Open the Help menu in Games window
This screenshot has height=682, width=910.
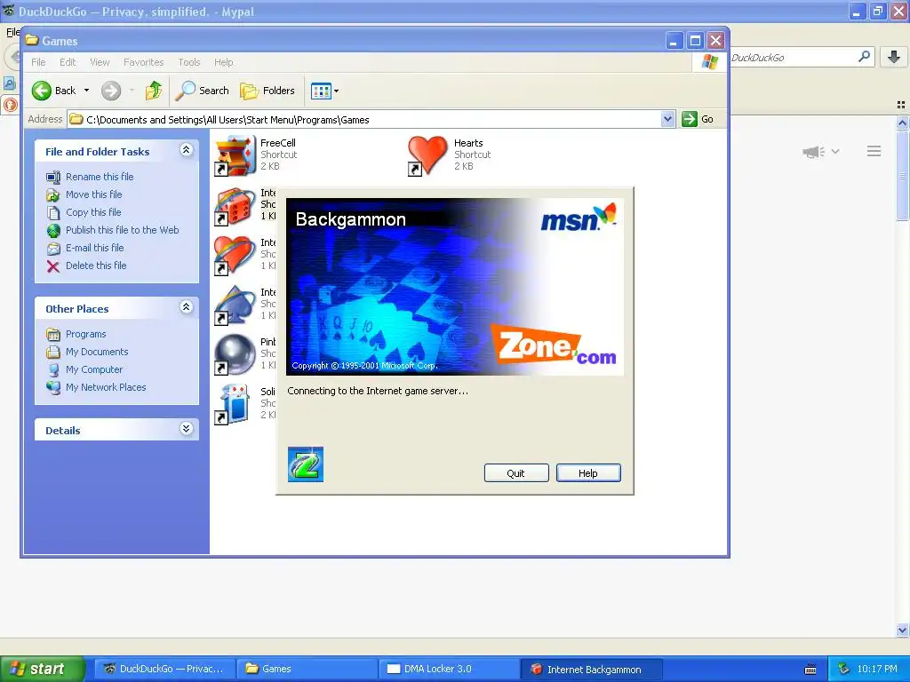(x=223, y=62)
